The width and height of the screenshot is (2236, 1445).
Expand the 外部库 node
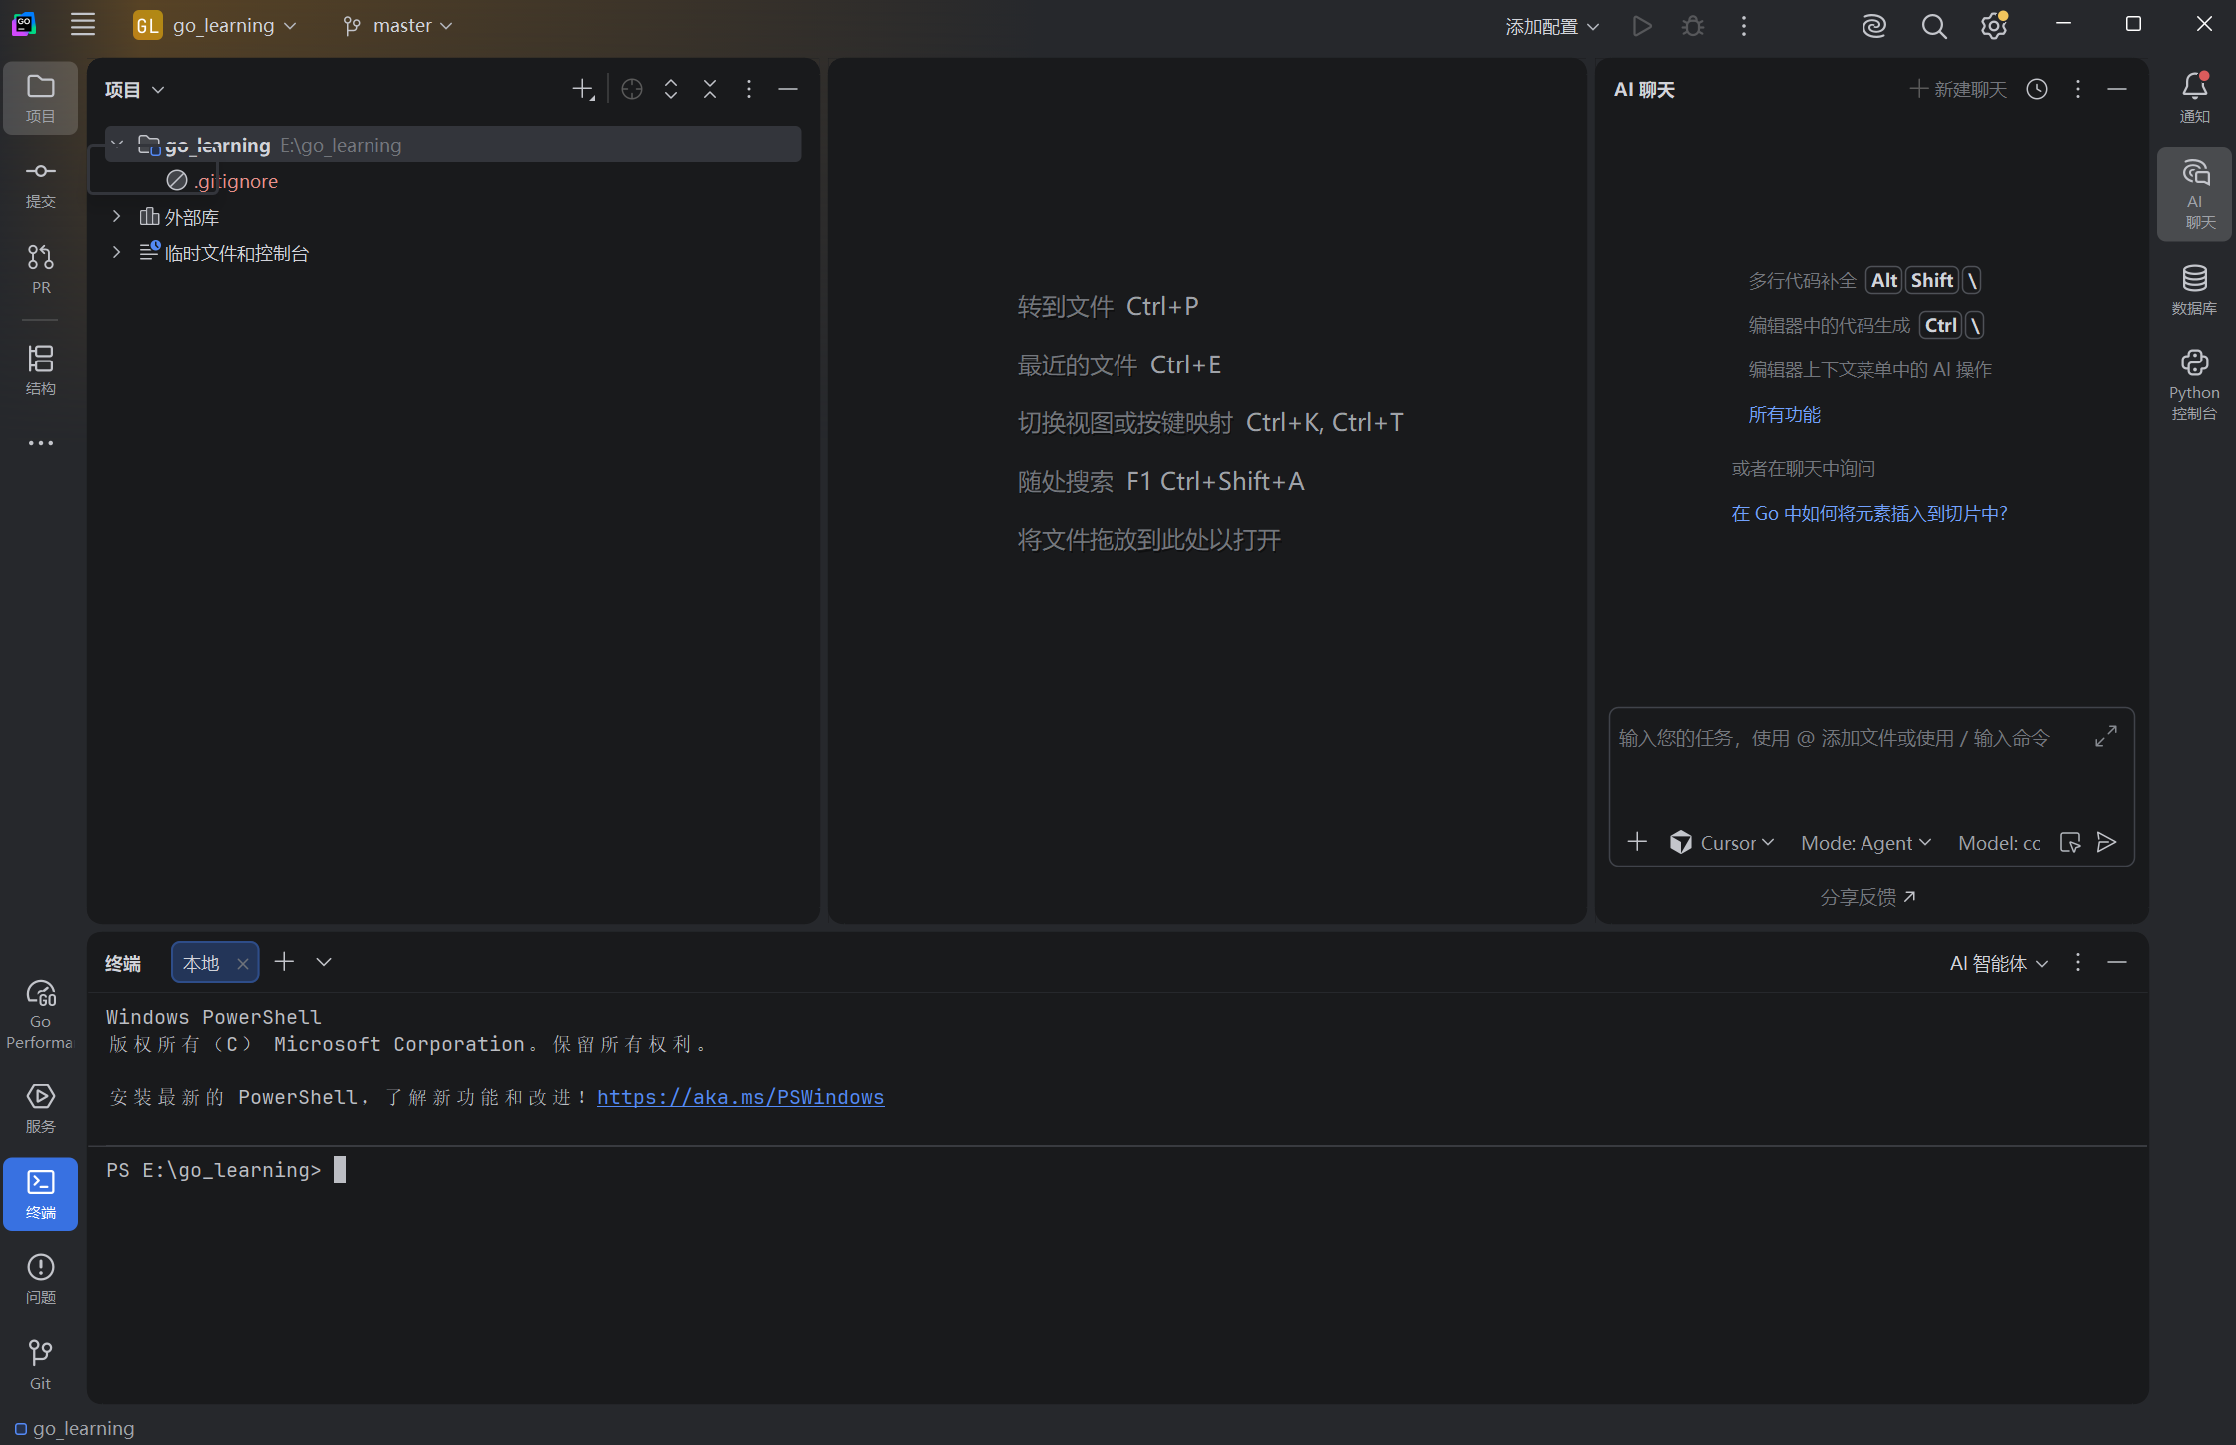point(117,216)
